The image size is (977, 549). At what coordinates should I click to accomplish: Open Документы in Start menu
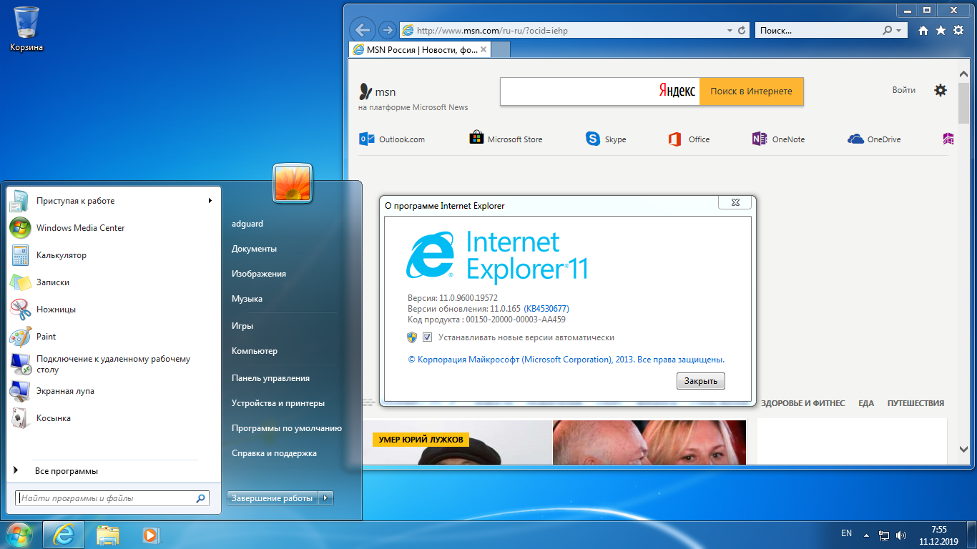tap(254, 249)
